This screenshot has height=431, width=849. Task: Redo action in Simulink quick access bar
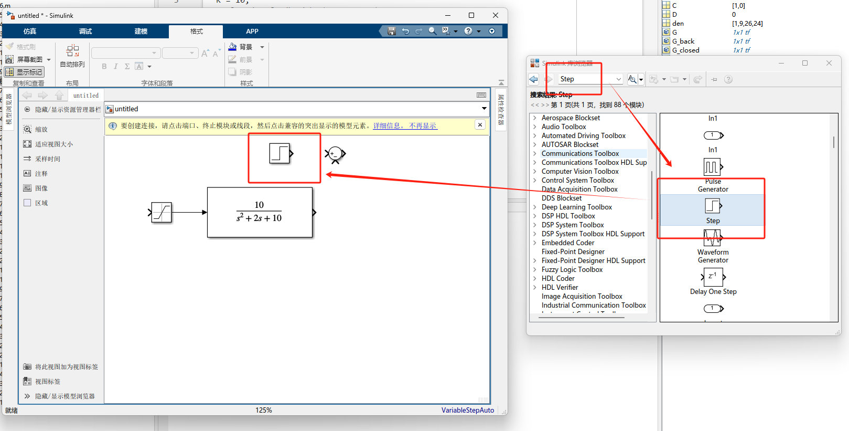pos(418,31)
